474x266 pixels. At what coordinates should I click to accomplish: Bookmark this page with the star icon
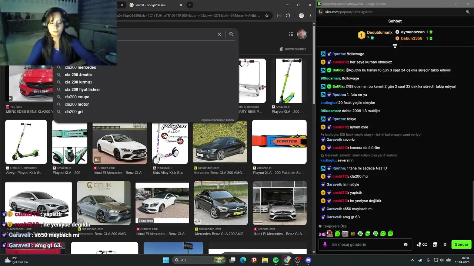point(267,16)
